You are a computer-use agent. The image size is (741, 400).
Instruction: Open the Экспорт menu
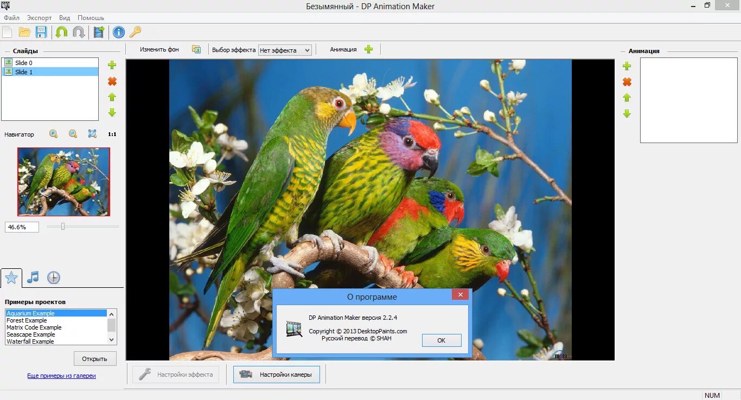(x=39, y=18)
